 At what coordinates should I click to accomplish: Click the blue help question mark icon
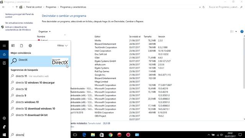coord(242,31)
